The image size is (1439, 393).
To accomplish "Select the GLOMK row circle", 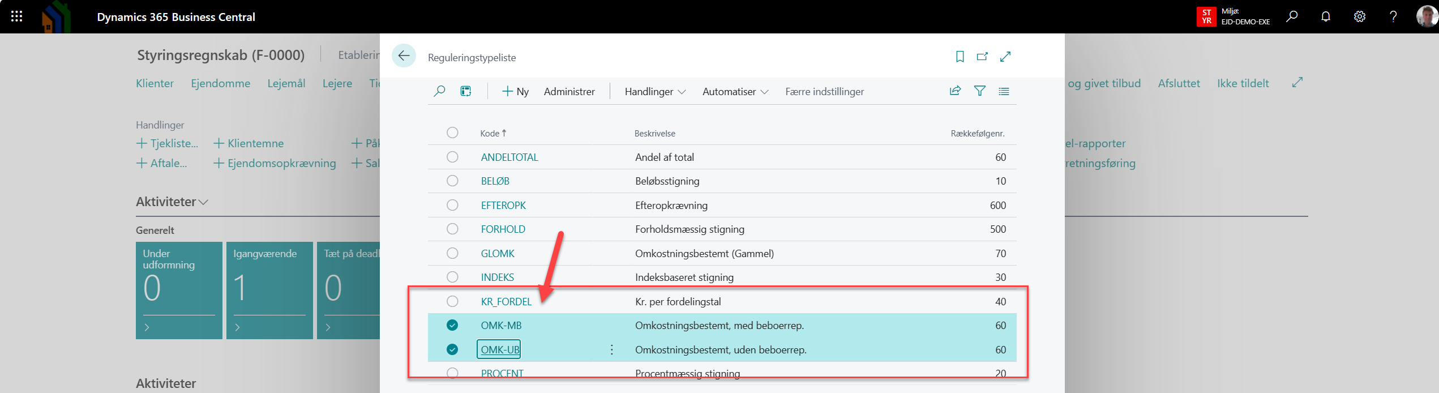I will [x=452, y=253].
